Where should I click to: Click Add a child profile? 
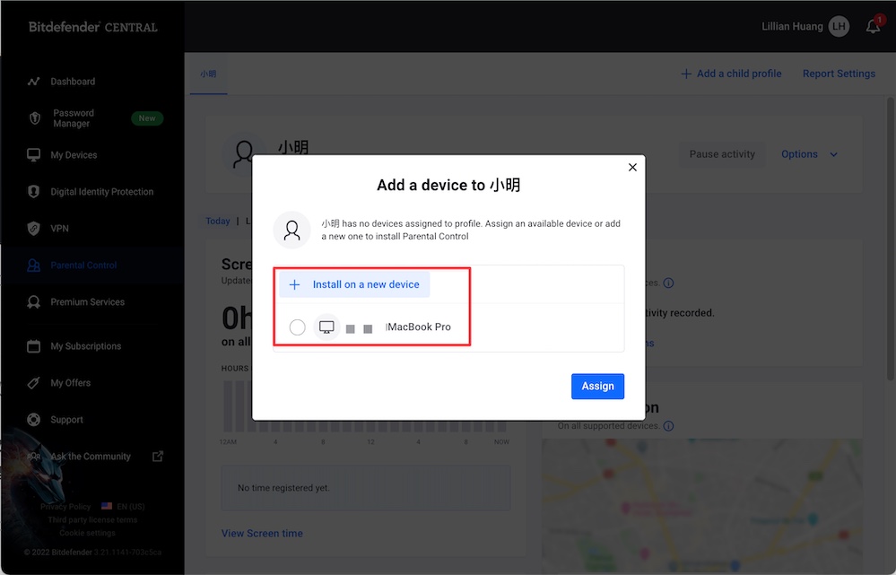[732, 74]
